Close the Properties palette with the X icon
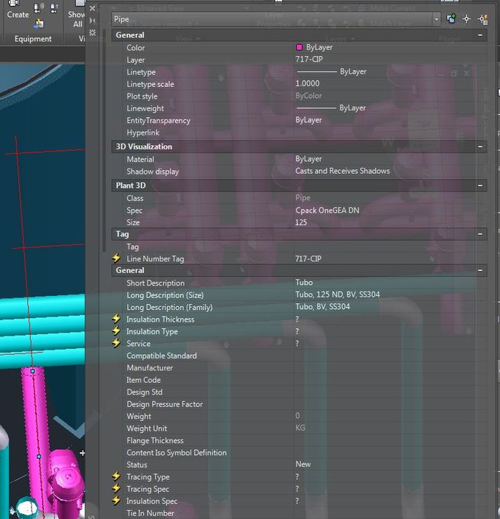Image resolution: width=500 pixels, height=519 pixels. (93, 9)
